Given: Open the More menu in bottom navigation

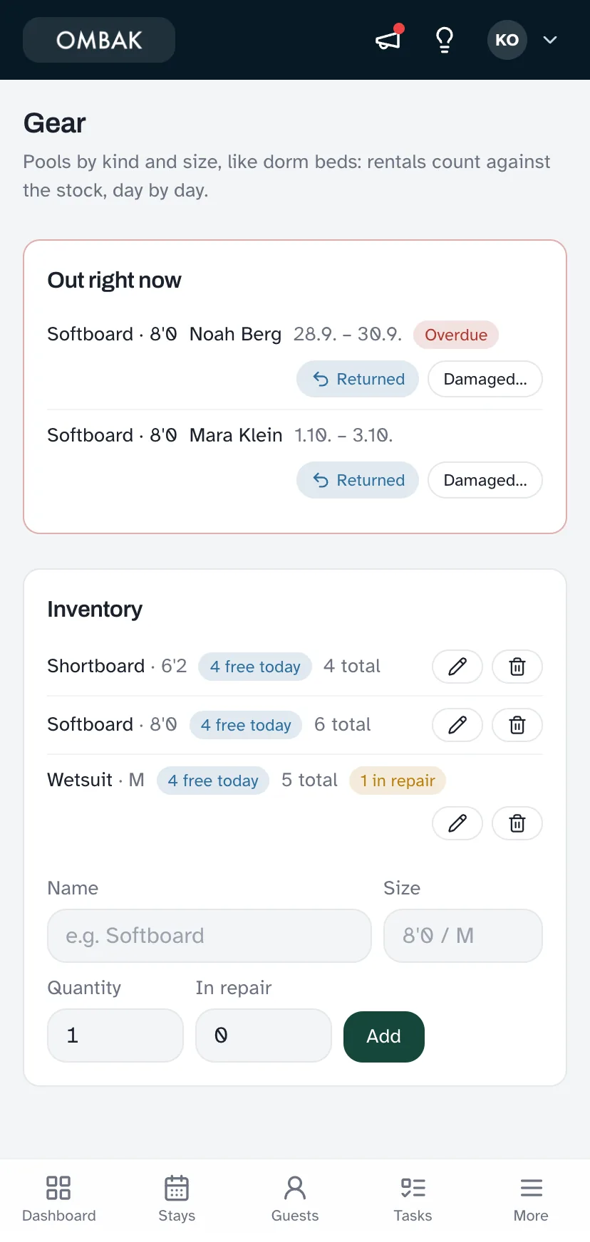Looking at the screenshot, I should pos(531,1200).
